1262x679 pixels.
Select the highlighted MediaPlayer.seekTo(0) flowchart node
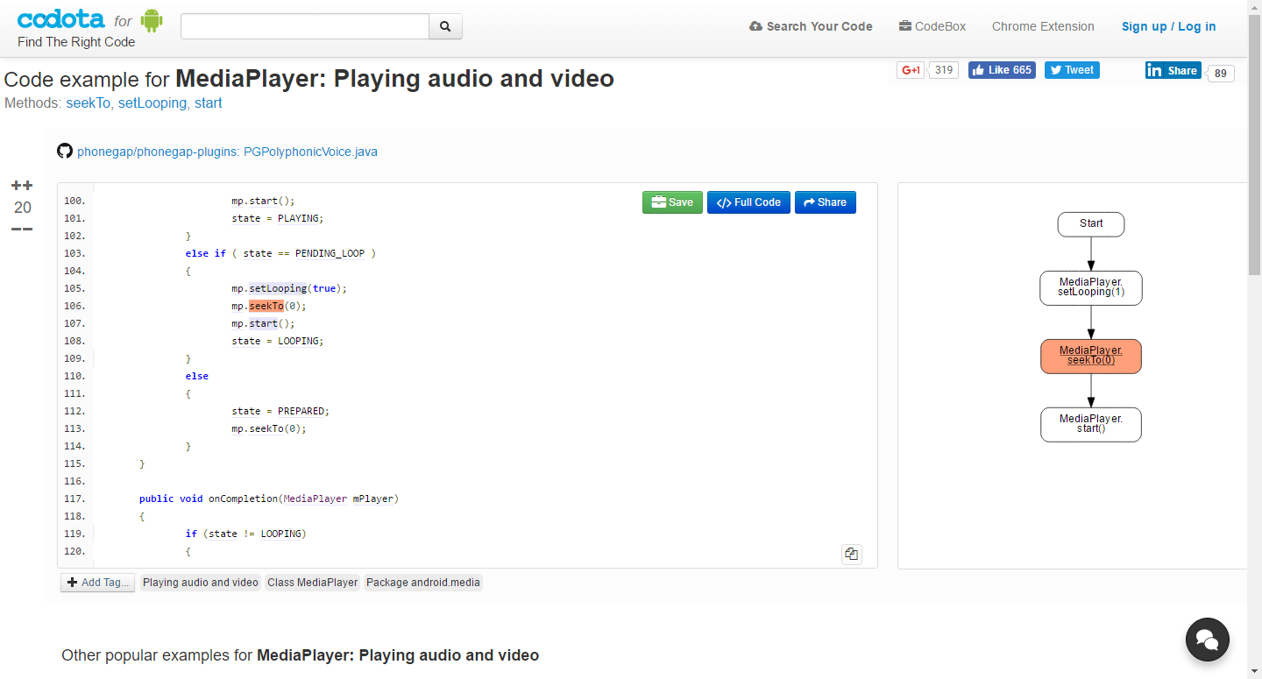click(x=1090, y=356)
